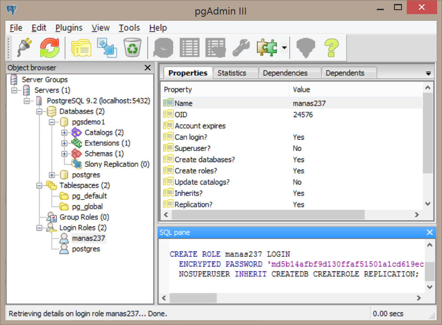Collapse the PostgreSQL 9.2 server node
The image size is (442, 325).
tap(26, 101)
